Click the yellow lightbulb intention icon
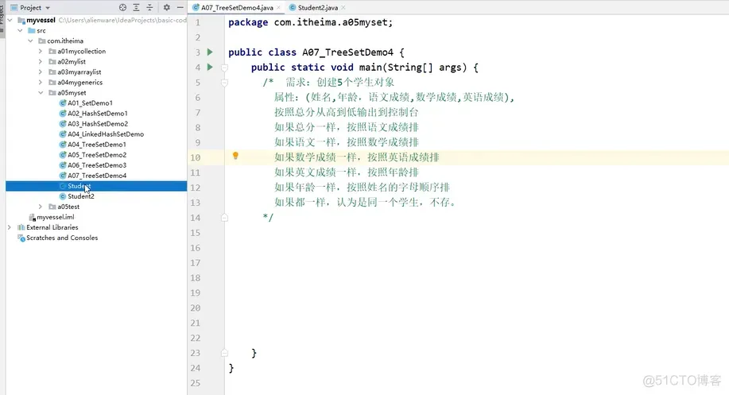 [x=235, y=156]
